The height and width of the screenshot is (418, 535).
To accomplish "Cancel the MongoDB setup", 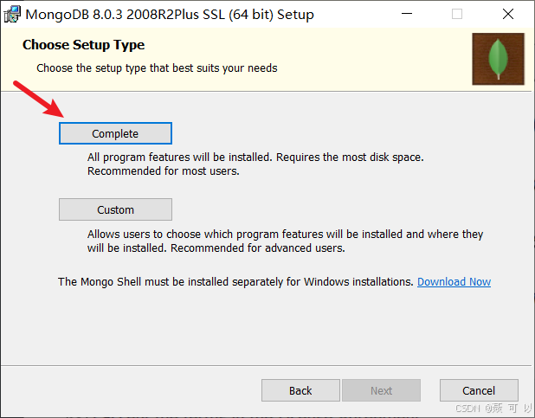I will (479, 390).
